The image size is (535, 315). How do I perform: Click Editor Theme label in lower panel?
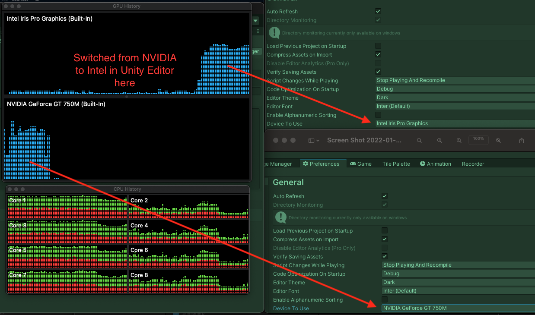pos(289,282)
